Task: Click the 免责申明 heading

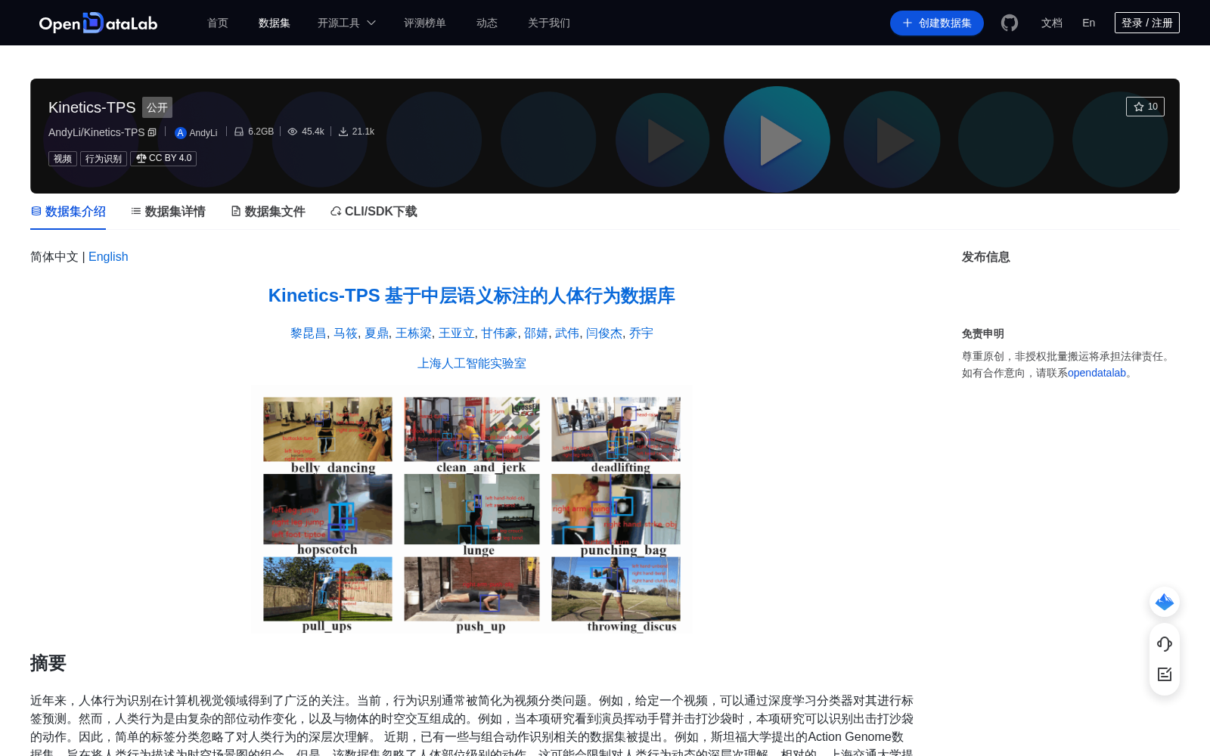Action: click(x=983, y=333)
